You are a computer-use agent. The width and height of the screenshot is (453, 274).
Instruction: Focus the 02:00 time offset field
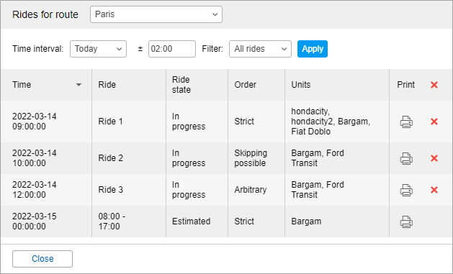tap(172, 49)
